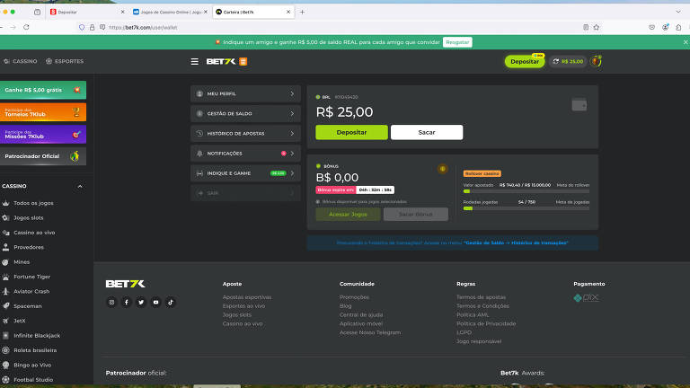
Task: Open the reader view icon in the address bar
Action: coord(586,27)
